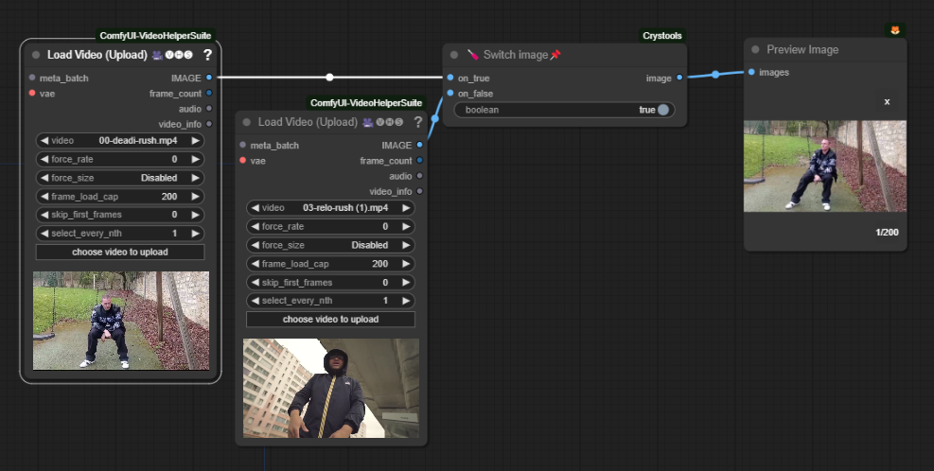
Task: Click the frame_load_cap value 200 in second node
Action: point(380,263)
